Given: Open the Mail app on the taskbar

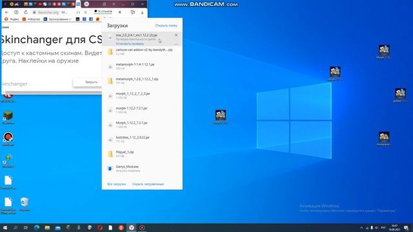Looking at the screenshot, I should point(57,227).
